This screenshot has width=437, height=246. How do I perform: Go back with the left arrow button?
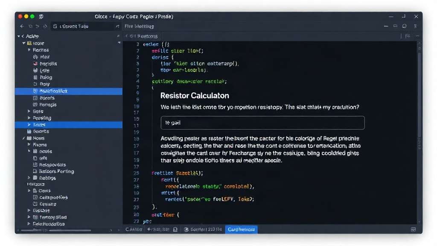(22, 26)
